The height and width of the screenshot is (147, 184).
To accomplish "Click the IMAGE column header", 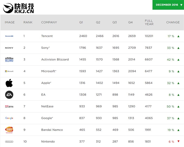I will 10,22.
